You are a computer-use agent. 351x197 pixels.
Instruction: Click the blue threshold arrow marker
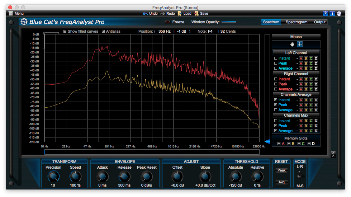267,141
